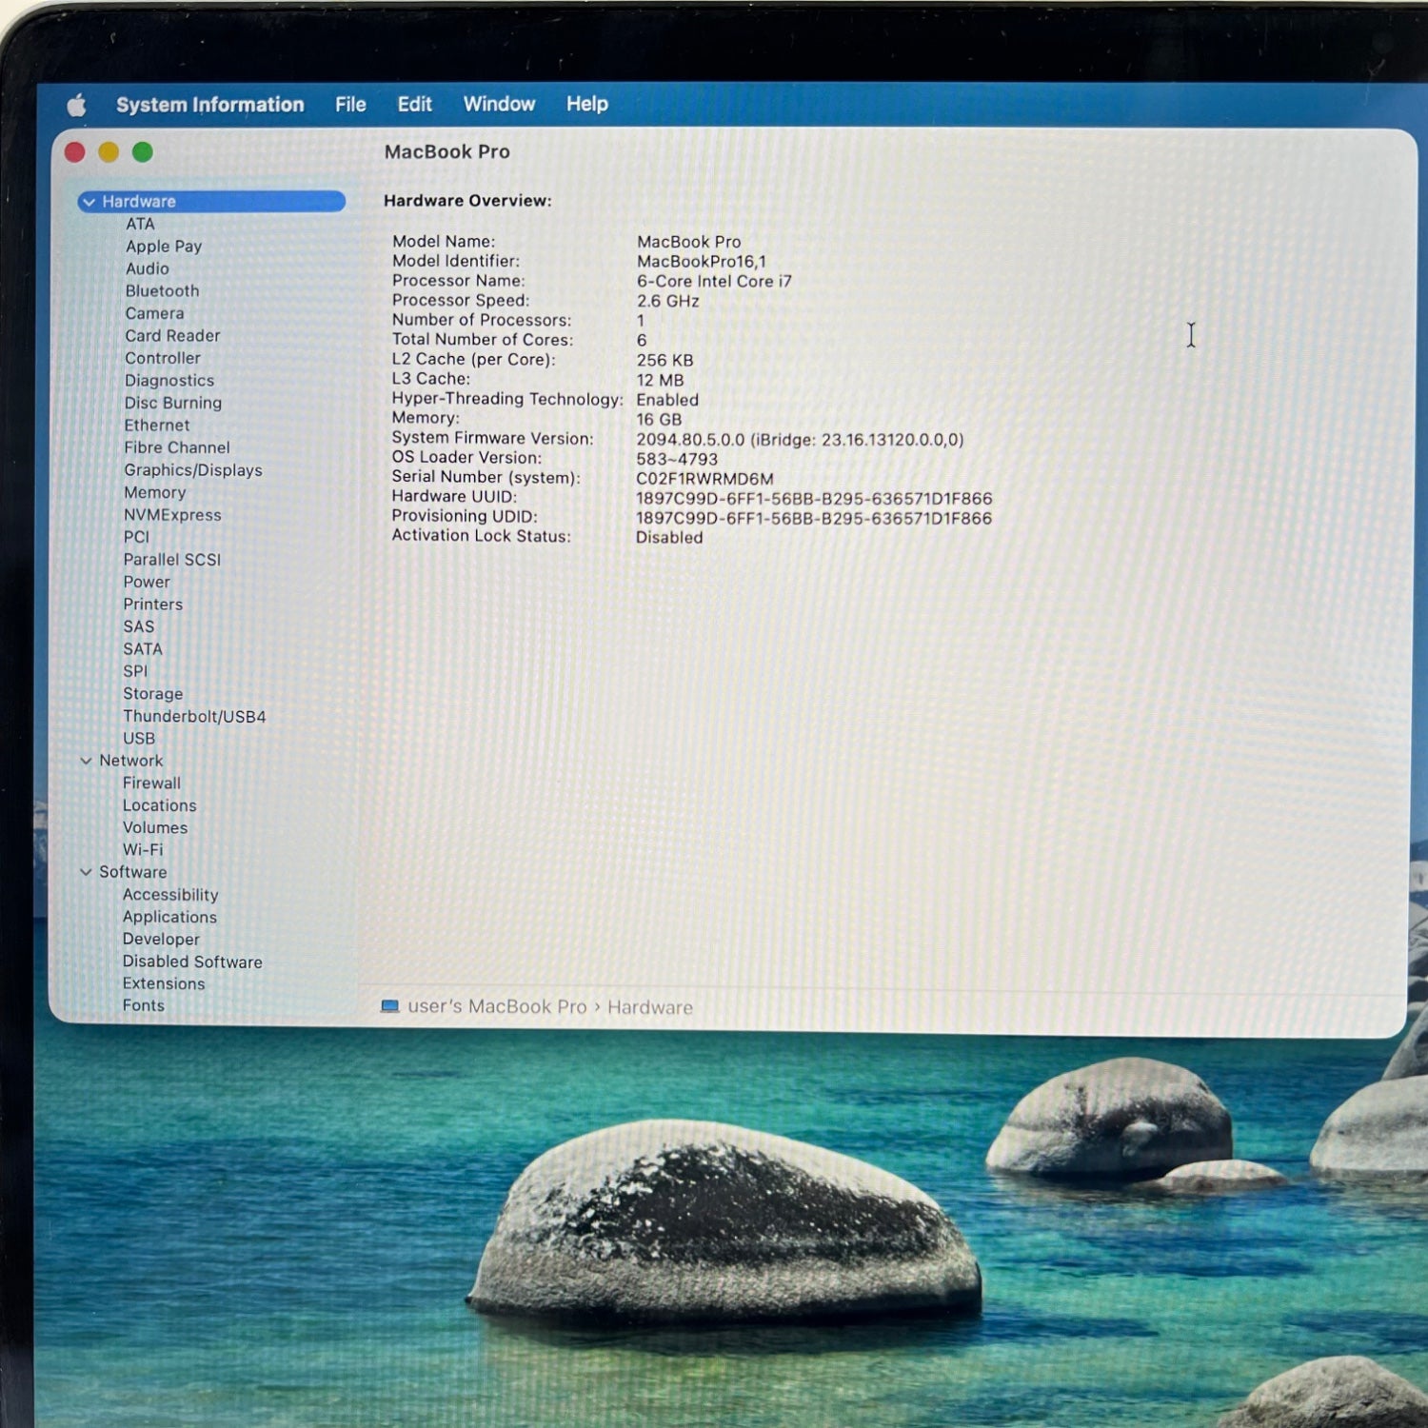The image size is (1428, 1428).
Task: Collapse the Network section chevron
Action: pos(87,761)
